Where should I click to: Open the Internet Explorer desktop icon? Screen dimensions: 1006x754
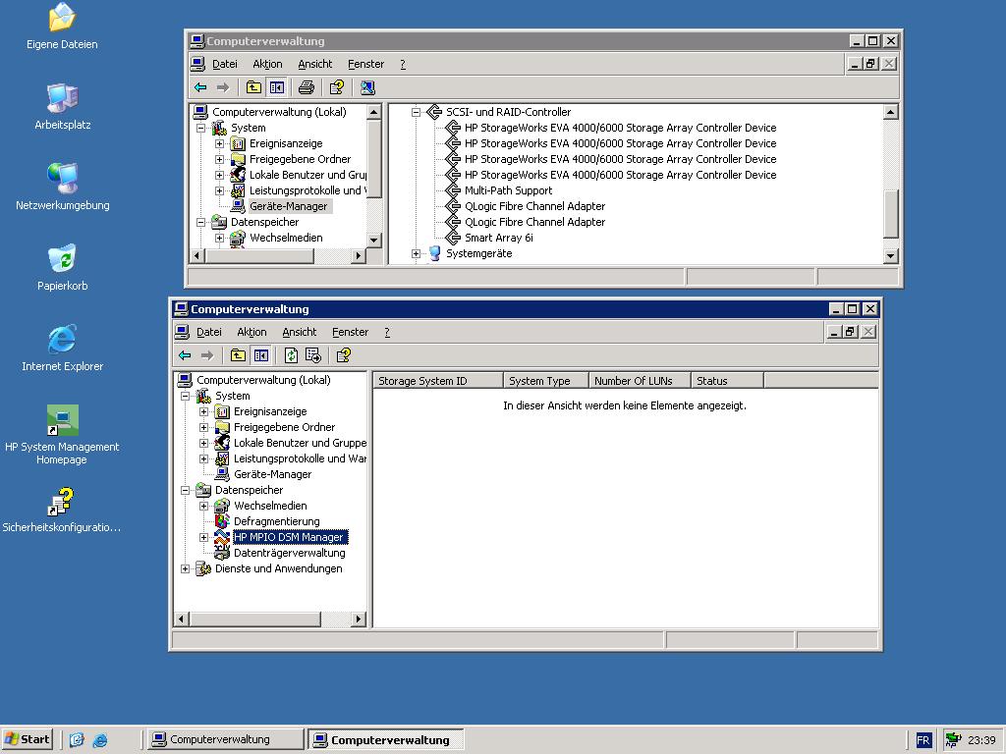click(x=62, y=349)
